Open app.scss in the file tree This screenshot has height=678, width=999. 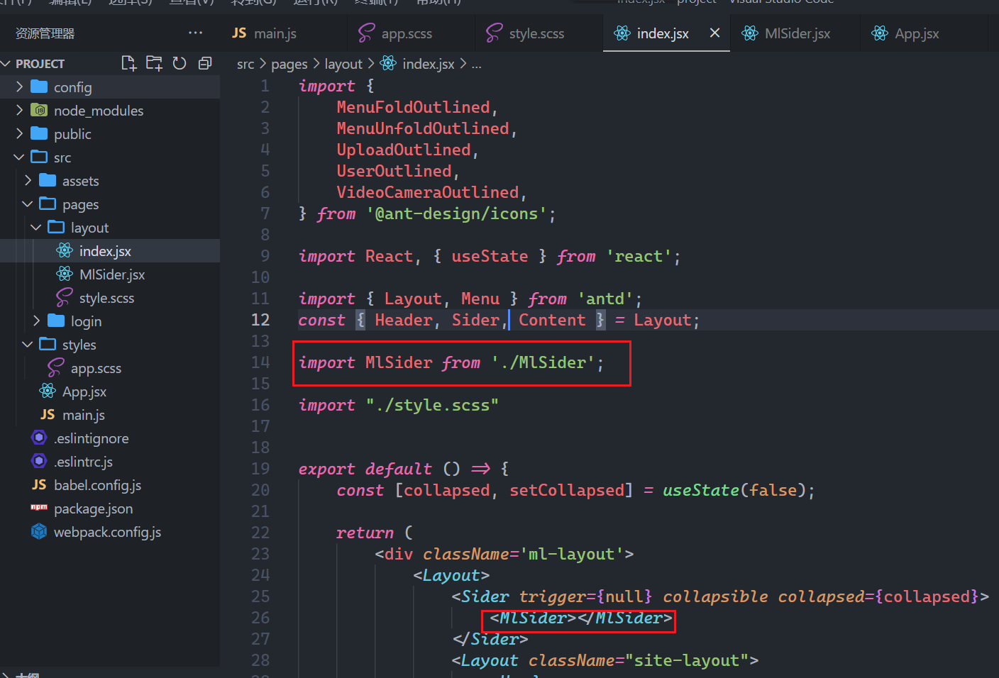click(96, 368)
